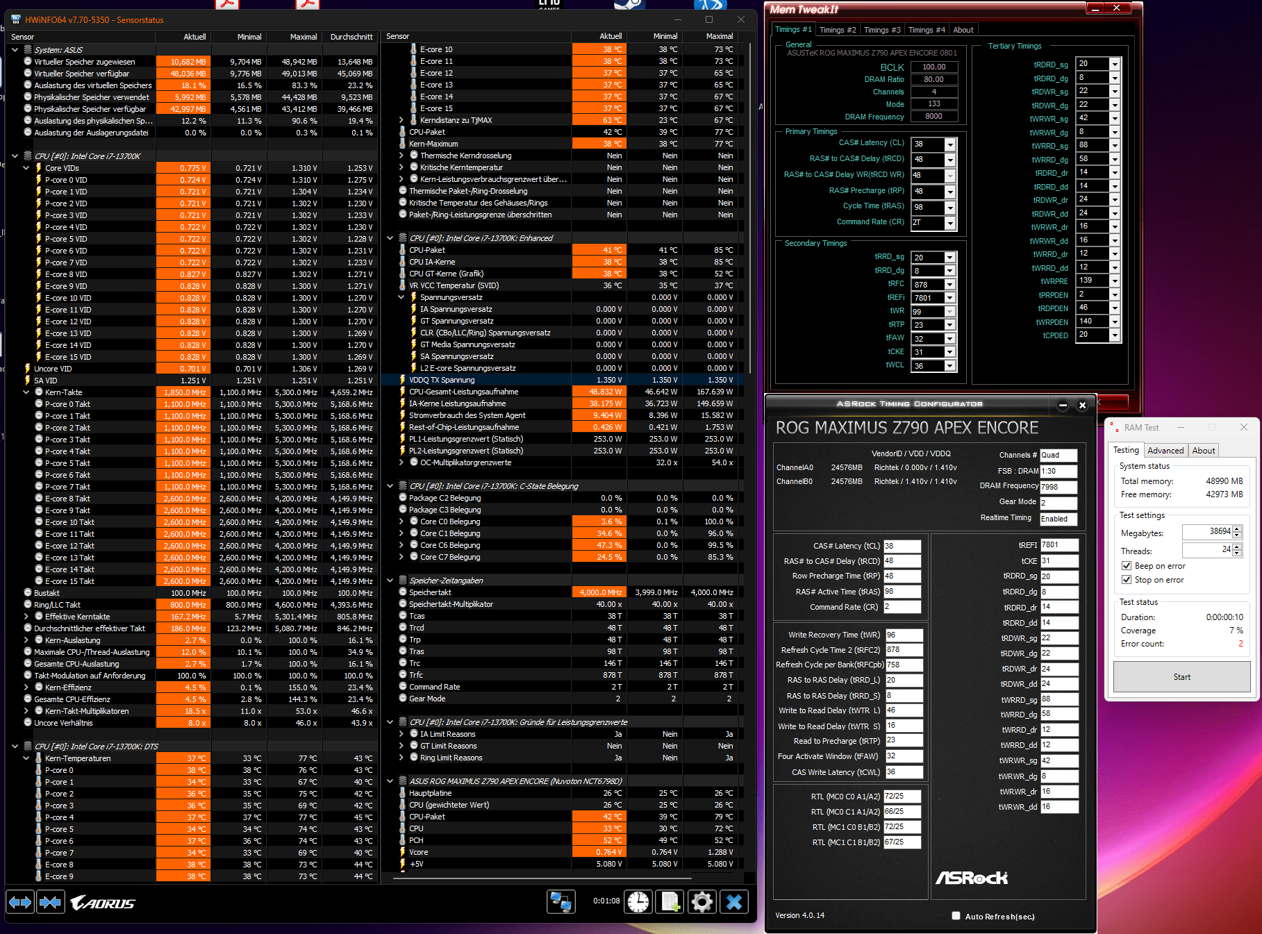Click the AORUS logo in HWiNFO toolbar
The image size is (1262, 934).
point(103,903)
